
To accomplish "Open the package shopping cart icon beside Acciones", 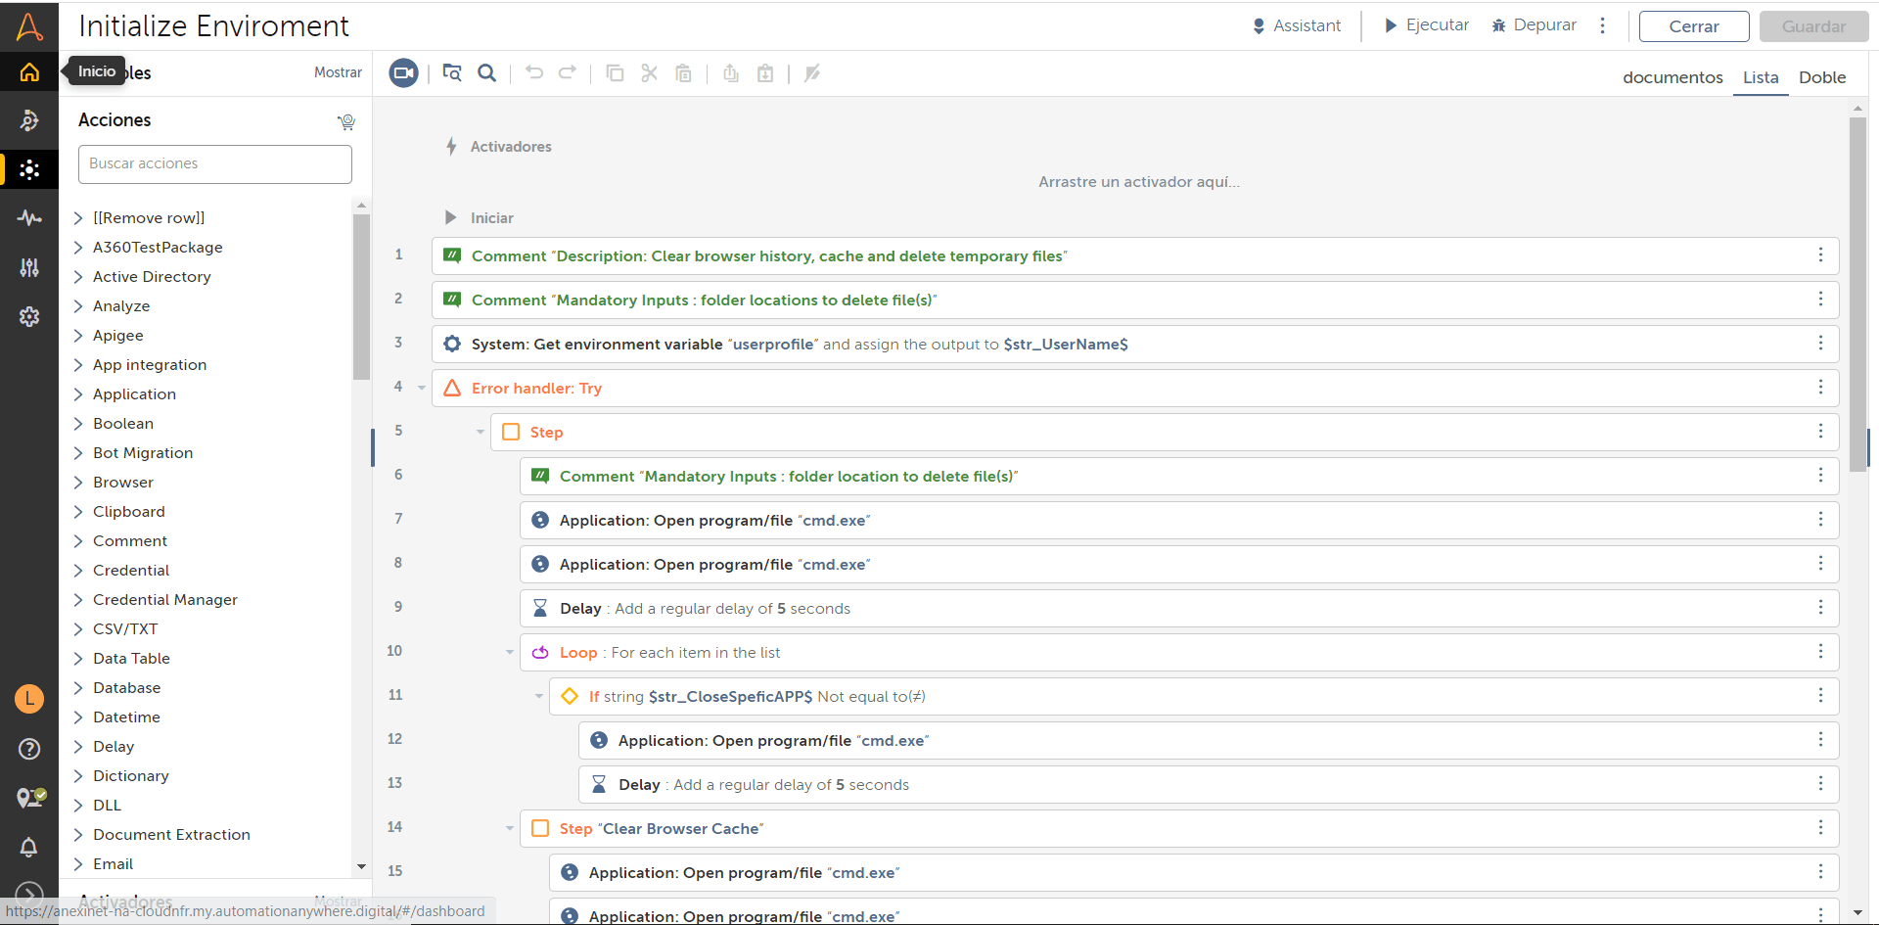I will [345, 121].
